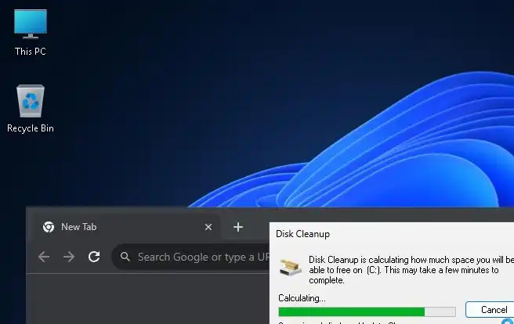Click the search magnifier icon in address bar
This screenshot has width=514, height=324.
125,257
